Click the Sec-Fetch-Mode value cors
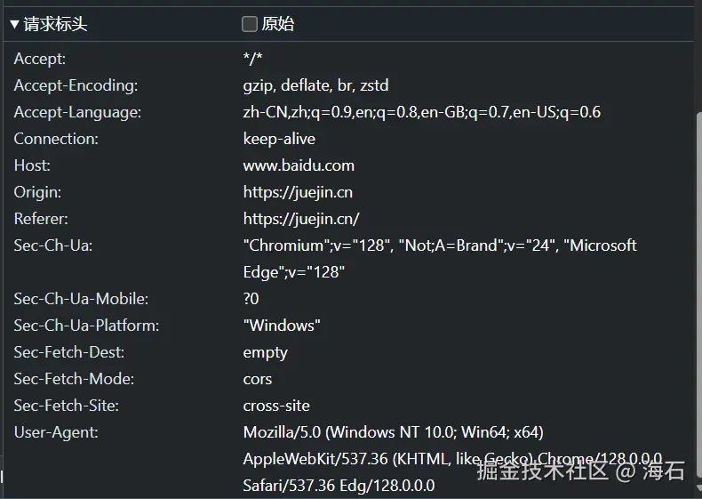The height and width of the screenshot is (499, 702). pos(257,379)
